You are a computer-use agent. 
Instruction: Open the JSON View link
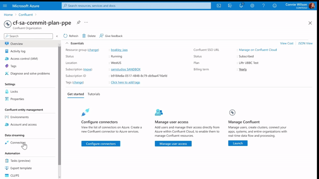pos(305,43)
